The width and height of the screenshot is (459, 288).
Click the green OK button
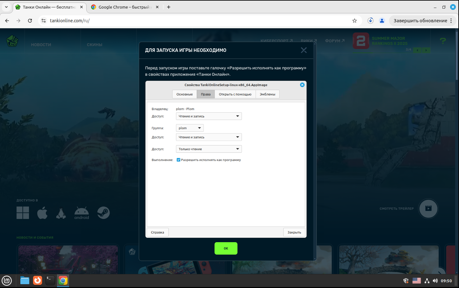click(226, 248)
